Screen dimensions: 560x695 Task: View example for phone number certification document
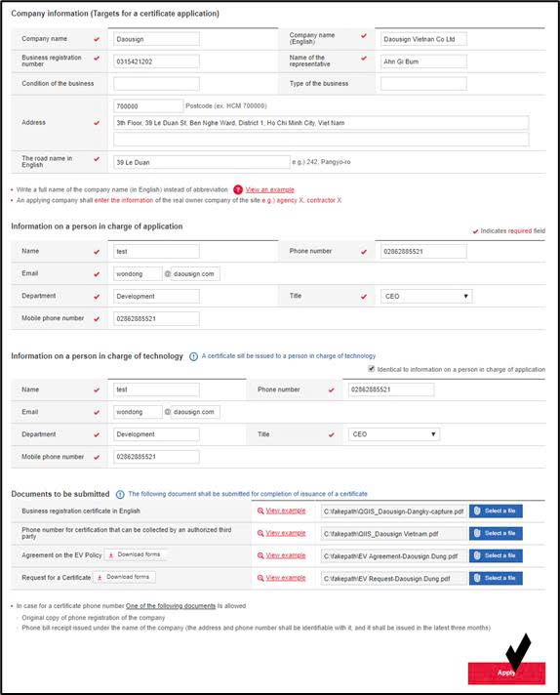click(286, 533)
